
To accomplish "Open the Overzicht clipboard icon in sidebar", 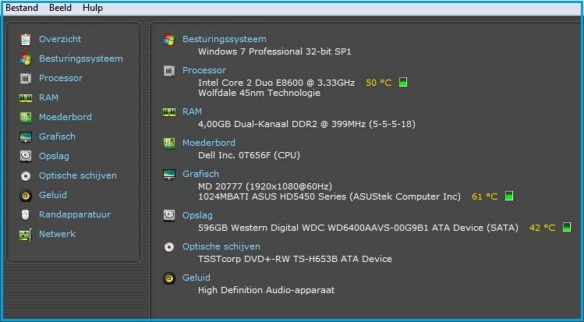I will click(25, 39).
